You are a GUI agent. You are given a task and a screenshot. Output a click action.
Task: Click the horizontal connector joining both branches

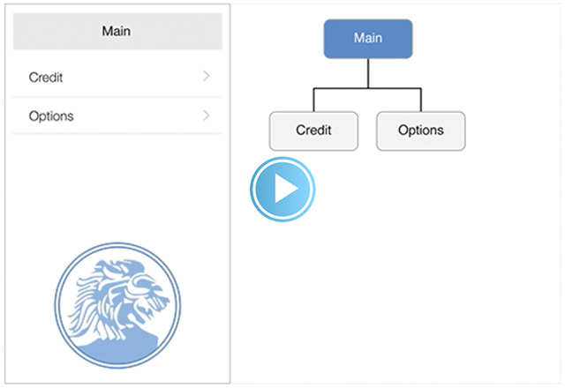click(x=367, y=88)
